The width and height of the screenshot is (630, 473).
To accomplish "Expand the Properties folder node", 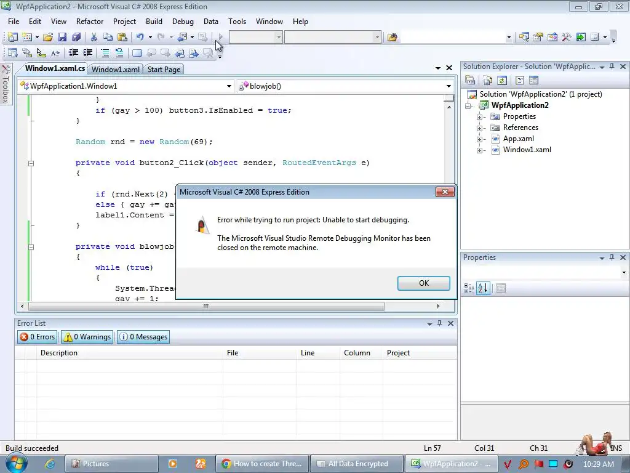I will pyautogui.click(x=479, y=117).
